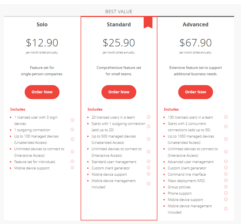Viewport: 241px width, 224px height.
Task: Open info icon beside 'Phone support'
Action: (x=226, y=193)
